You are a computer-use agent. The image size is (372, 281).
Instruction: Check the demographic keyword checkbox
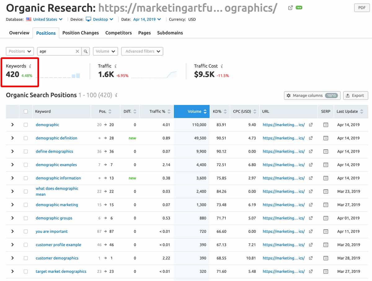coord(26,125)
